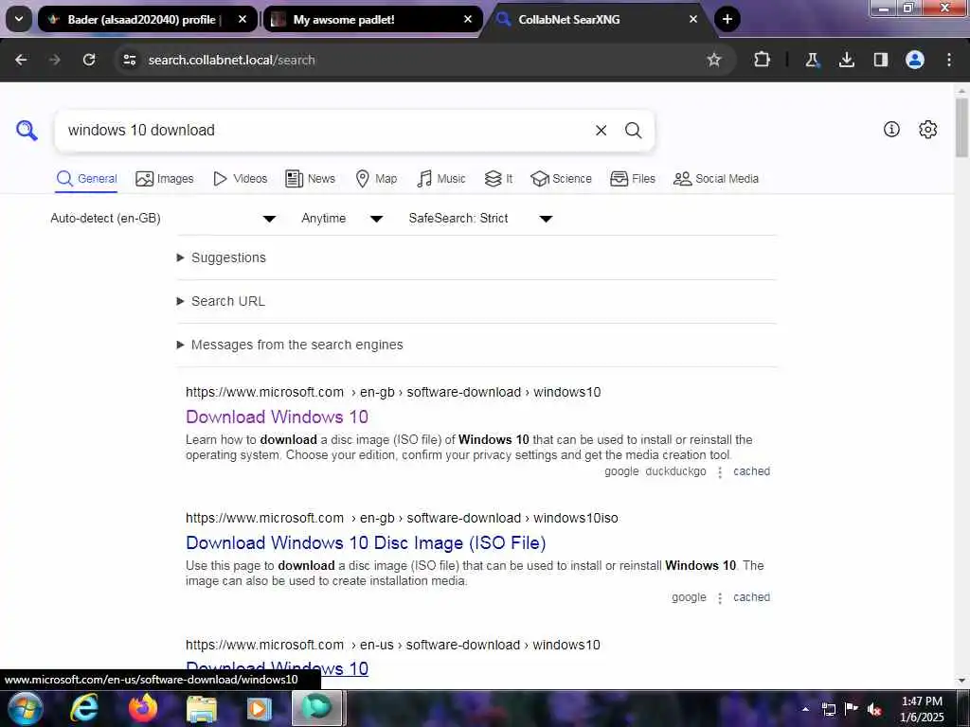Click the duckduckgo engine label
This screenshot has width=970, height=727.
(x=675, y=471)
